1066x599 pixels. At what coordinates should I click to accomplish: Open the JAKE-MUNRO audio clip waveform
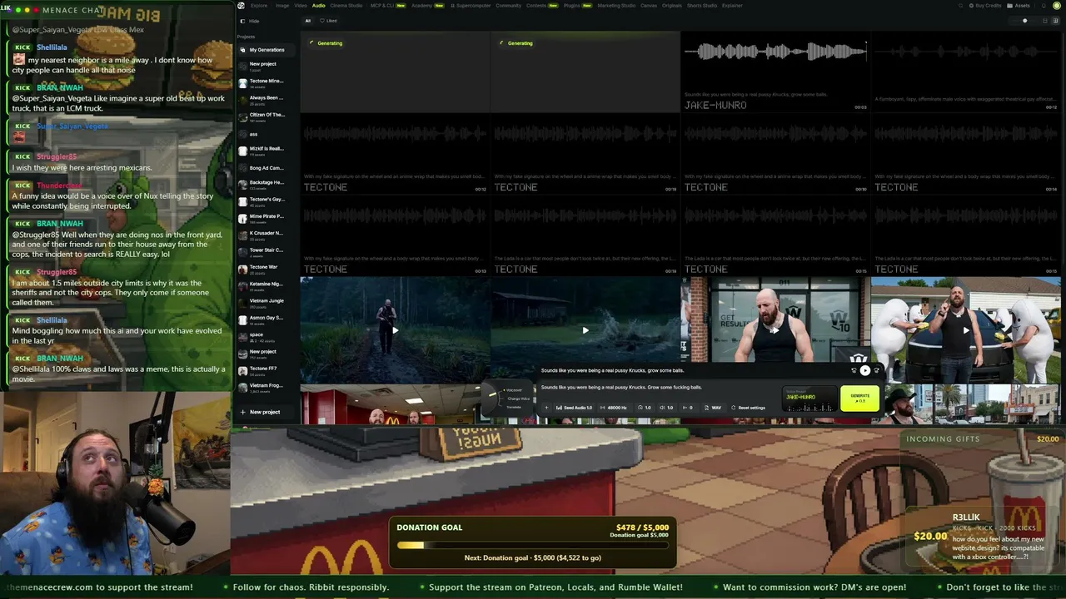(775, 52)
